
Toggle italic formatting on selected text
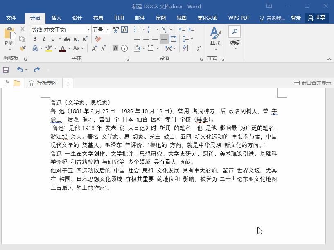(x=44, y=39)
